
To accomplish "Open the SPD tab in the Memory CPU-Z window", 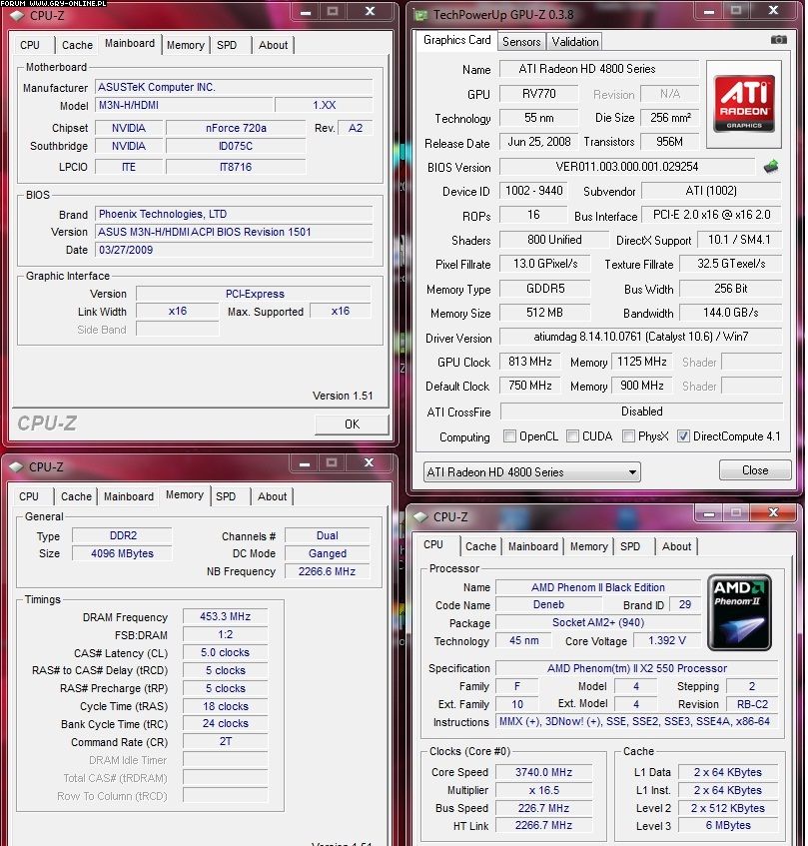I will coord(226,496).
